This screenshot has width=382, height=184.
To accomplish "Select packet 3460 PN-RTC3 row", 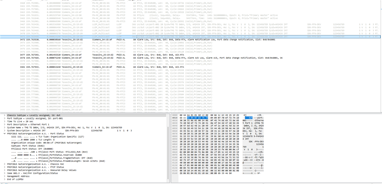I will coord(191,3).
